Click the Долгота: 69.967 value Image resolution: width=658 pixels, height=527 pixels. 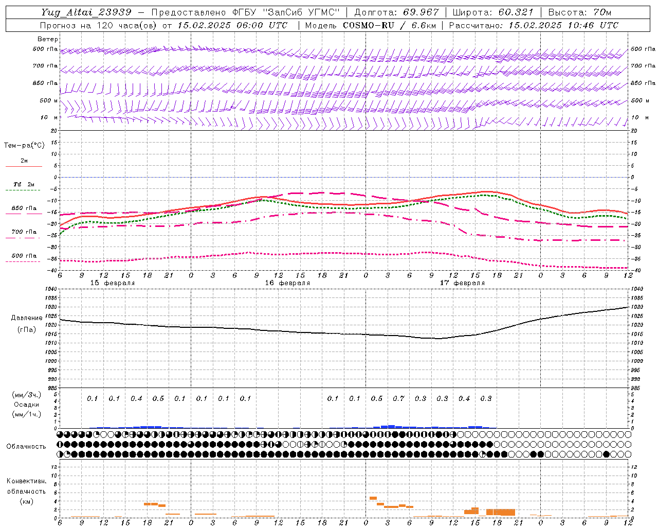396,12
